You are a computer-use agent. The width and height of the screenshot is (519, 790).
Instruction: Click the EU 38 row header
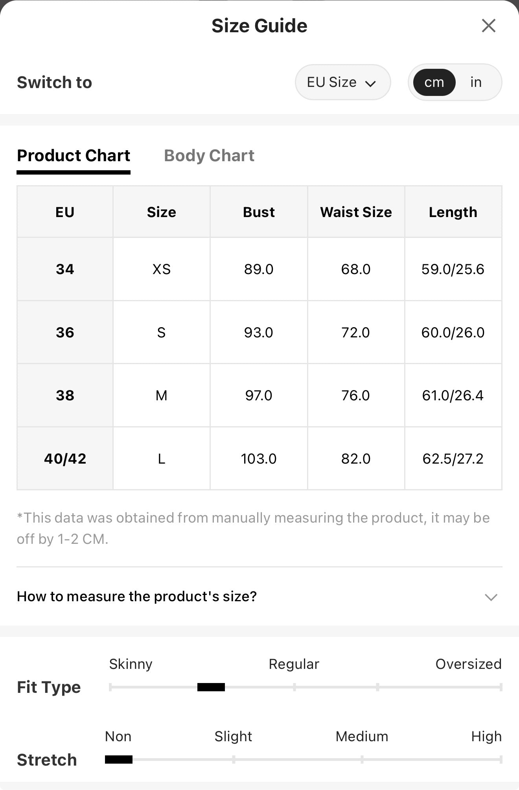tap(65, 395)
